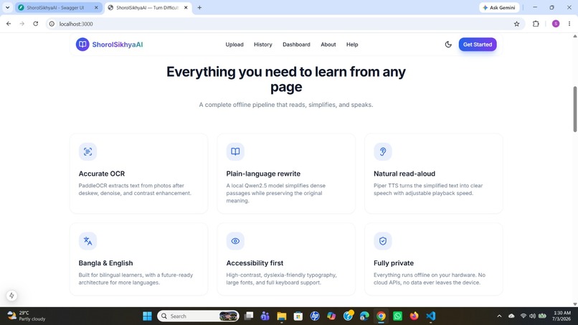Screen dimensions: 578x325
Task: Open Firefox from the taskbar
Action: [414, 316]
